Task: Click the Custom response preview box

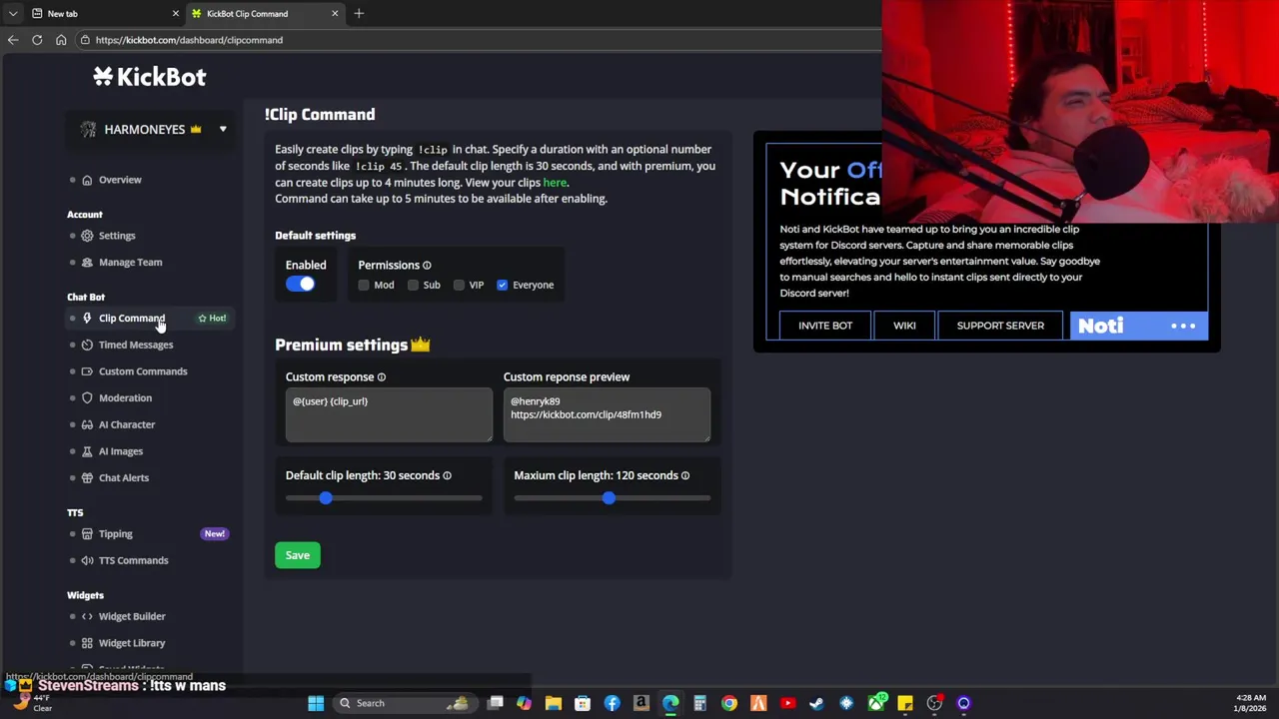Action: point(607,414)
